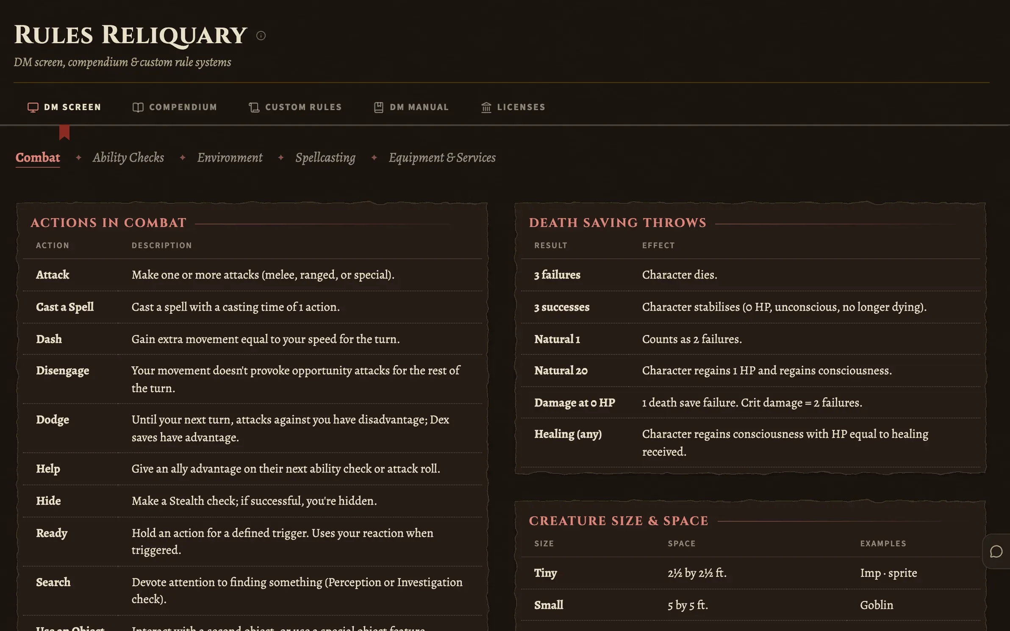The width and height of the screenshot is (1010, 631).
Task: Click the EXAMPLES column header
Action: [x=883, y=544]
